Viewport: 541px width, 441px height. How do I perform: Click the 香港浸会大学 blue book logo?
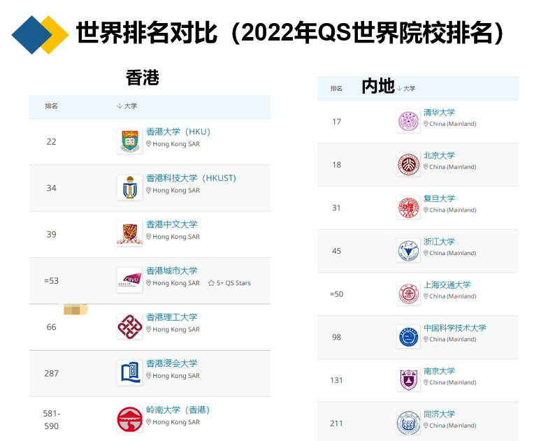point(130,373)
